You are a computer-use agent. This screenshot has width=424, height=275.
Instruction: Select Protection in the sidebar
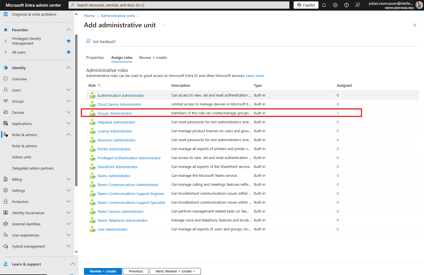[x=20, y=201]
